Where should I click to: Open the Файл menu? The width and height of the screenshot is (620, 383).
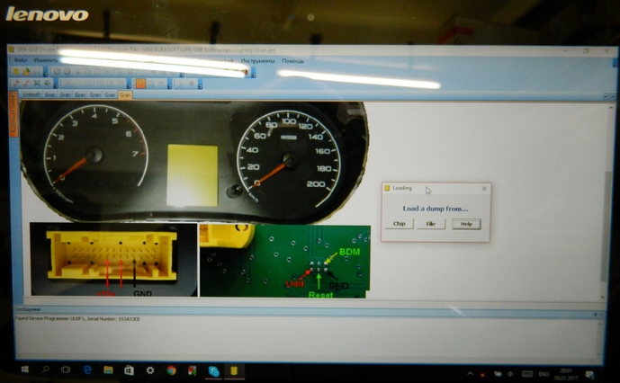click(x=21, y=60)
